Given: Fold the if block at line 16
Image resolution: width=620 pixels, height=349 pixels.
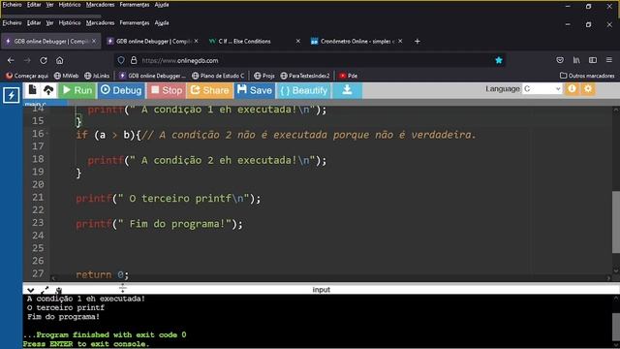Looking at the screenshot, I should 47,134.
